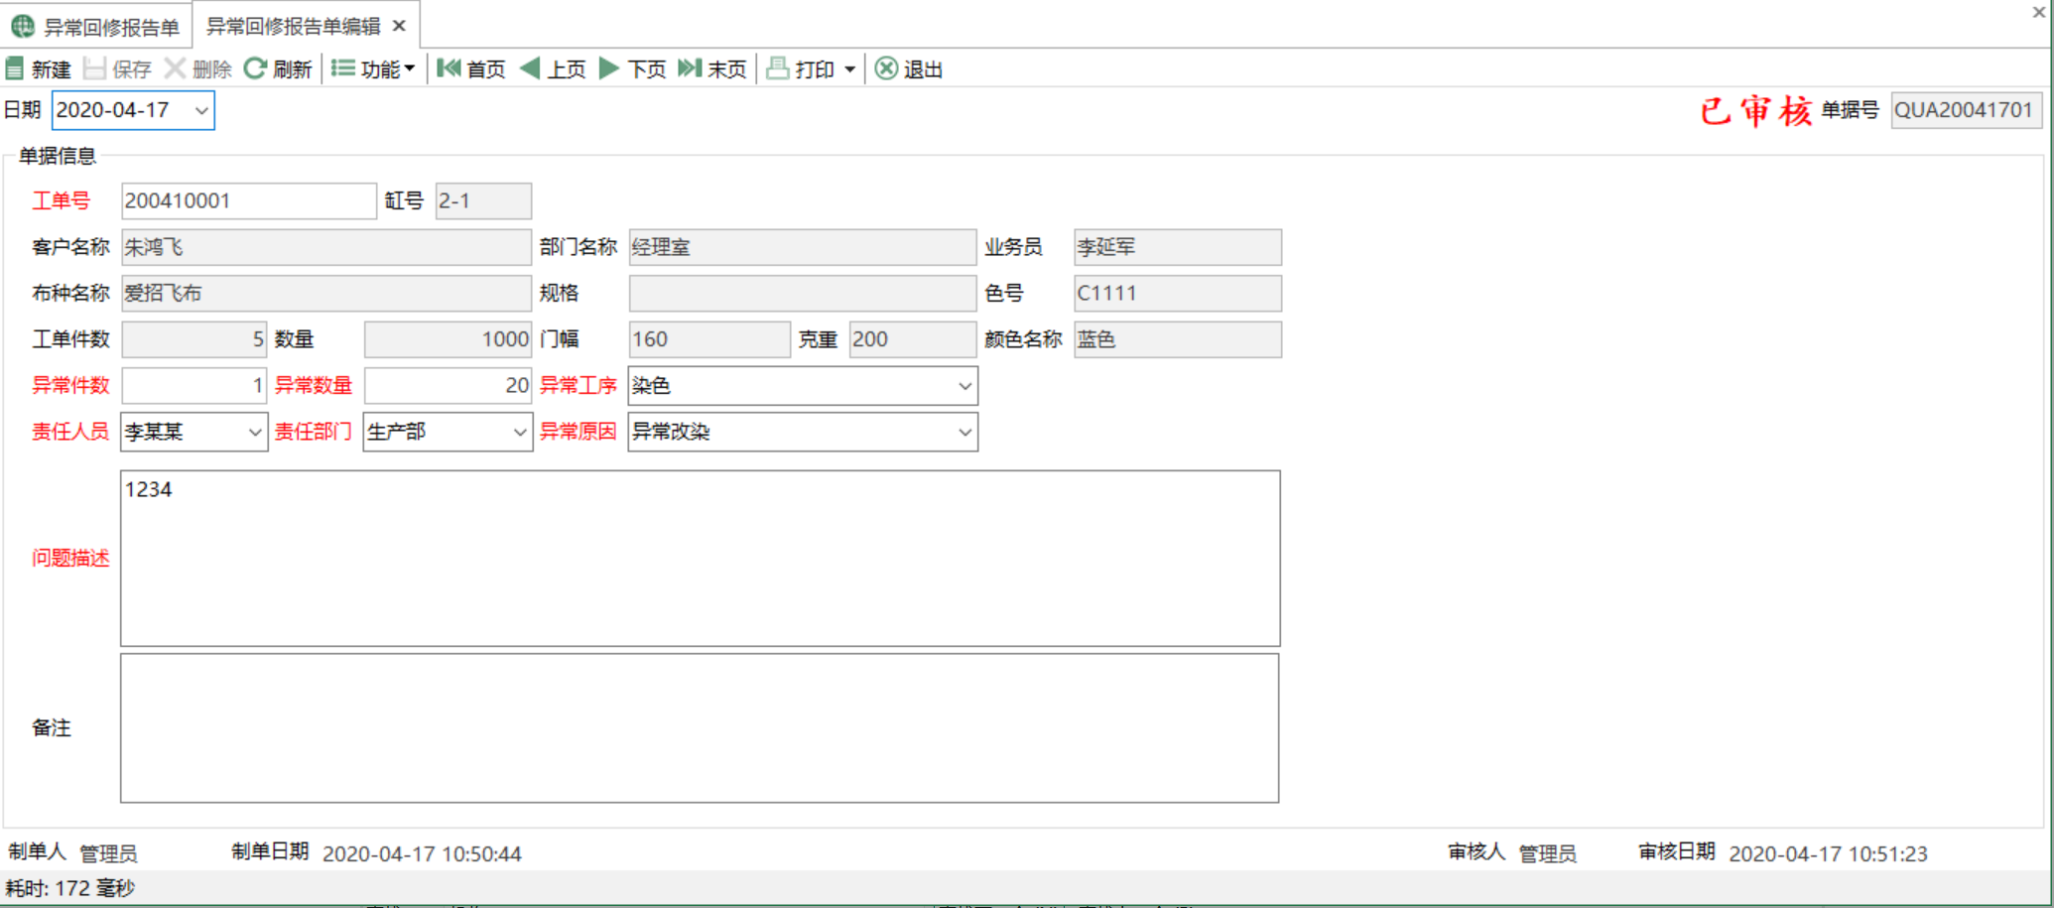2054x908 pixels.
Task: Open the 责任人员 dropdown
Action: [x=254, y=432]
